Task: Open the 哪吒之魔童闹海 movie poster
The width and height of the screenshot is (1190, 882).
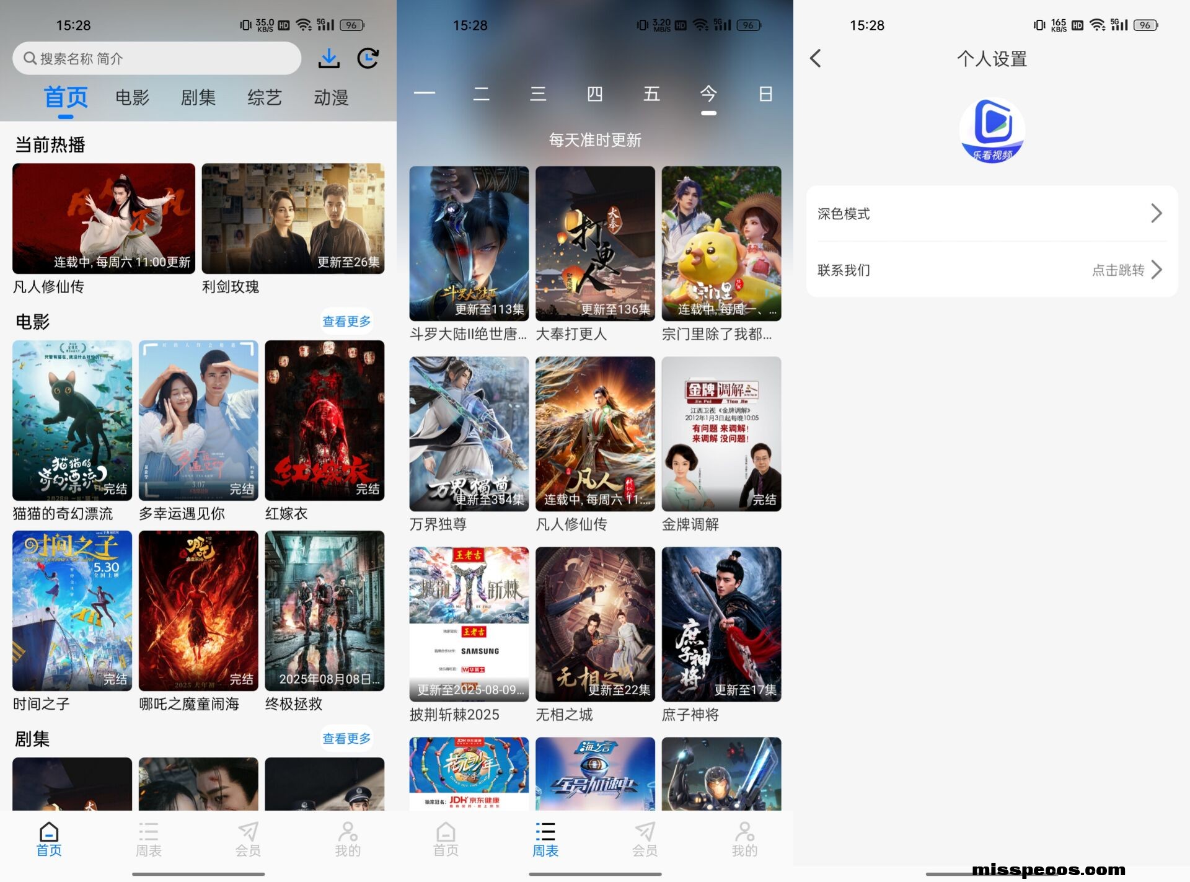Action: (x=198, y=611)
